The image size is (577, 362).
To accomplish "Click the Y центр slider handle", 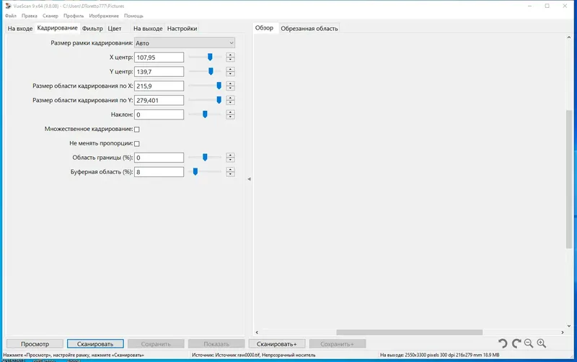I will [x=211, y=71].
